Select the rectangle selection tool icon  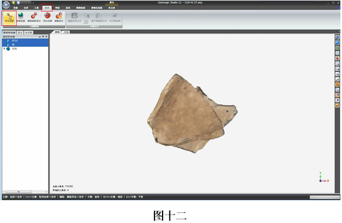tap(337, 64)
